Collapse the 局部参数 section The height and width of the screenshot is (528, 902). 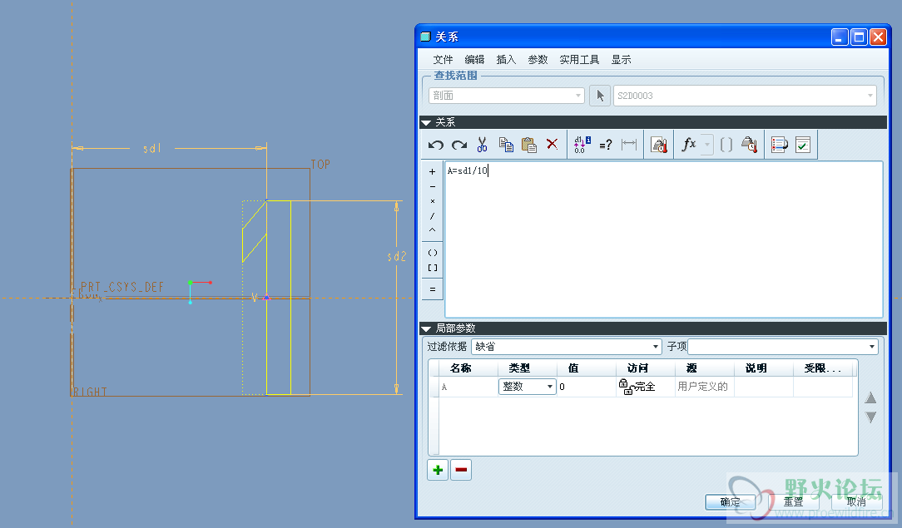(426, 328)
